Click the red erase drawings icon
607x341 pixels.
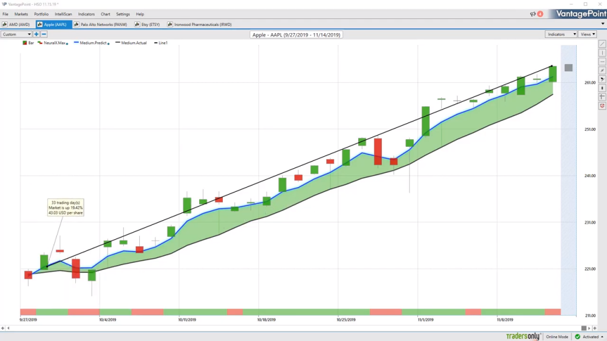point(602,106)
